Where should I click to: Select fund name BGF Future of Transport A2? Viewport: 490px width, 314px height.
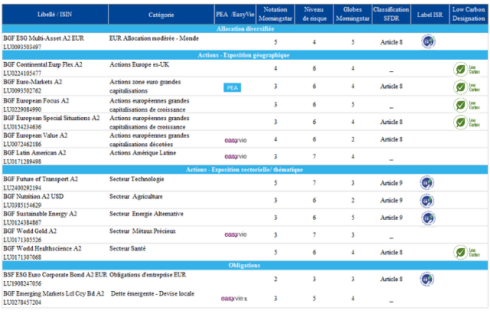tap(41, 179)
